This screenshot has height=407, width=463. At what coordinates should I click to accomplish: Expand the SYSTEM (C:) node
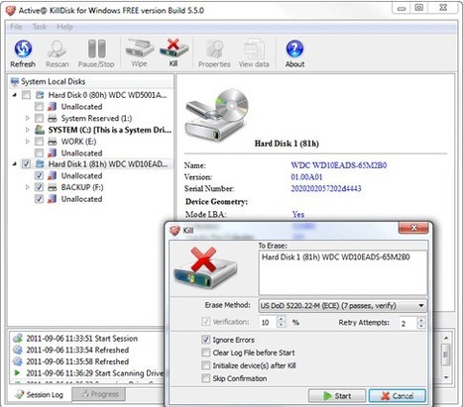click(x=28, y=130)
